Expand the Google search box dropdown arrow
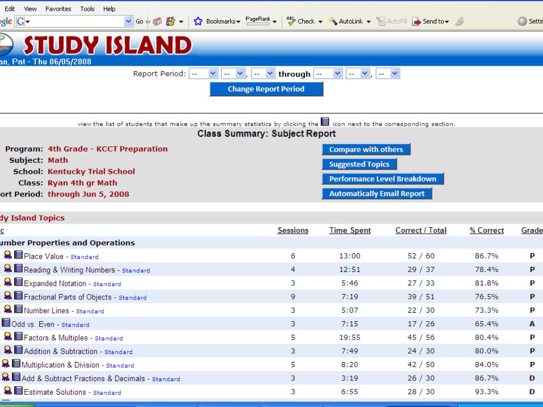This screenshot has width=543, height=407. pyautogui.click(x=128, y=21)
